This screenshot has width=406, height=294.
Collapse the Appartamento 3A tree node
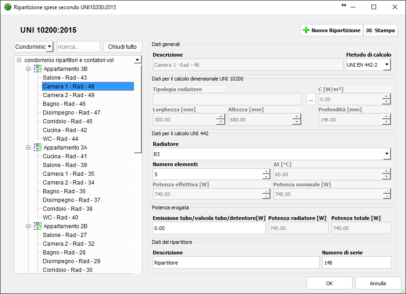point(28,148)
